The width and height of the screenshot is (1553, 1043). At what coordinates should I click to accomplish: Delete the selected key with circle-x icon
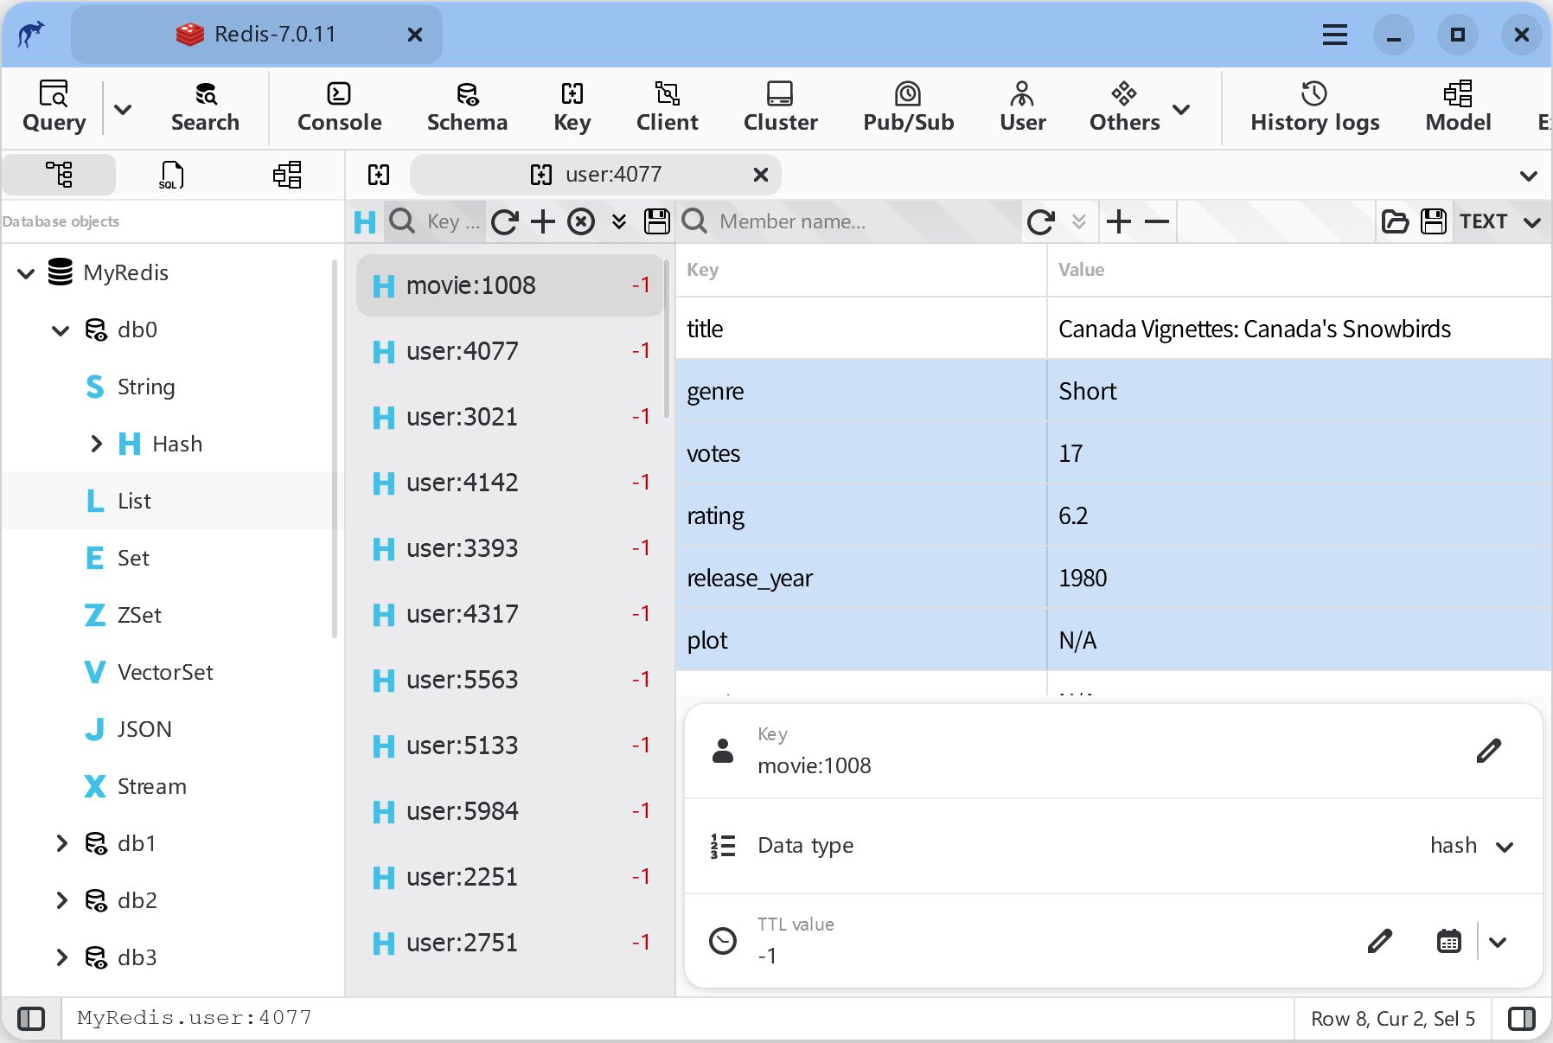coord(581,222)
